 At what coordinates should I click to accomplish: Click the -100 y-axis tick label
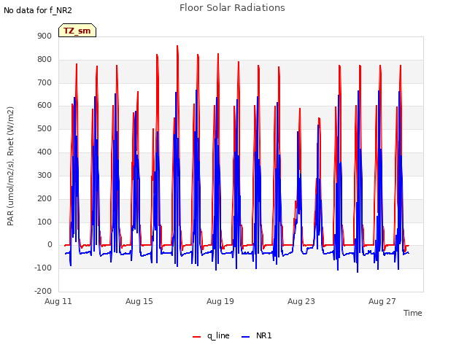[43, 268]
